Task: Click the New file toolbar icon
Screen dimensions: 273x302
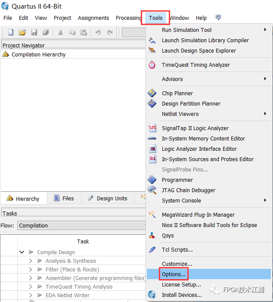Action: [x=11, y=32]
